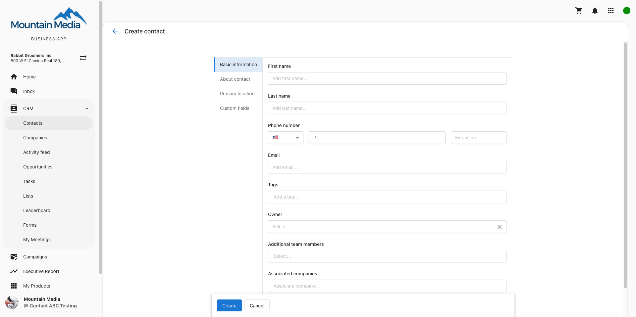Click the Extension input field
This screenshot has height=317, width=636.
pos(478,138)
